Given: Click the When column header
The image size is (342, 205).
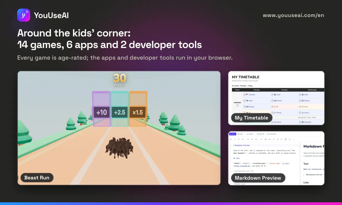Looking at the screenshot, I should pyautogui.click(x=237, y=90).
